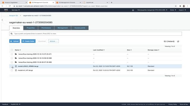The height and width of the screenshot is (106, 190).
Task: Open folder tensorflow-training-2020-10-22-20-07-55-689
Action: (x=35, y=62)
